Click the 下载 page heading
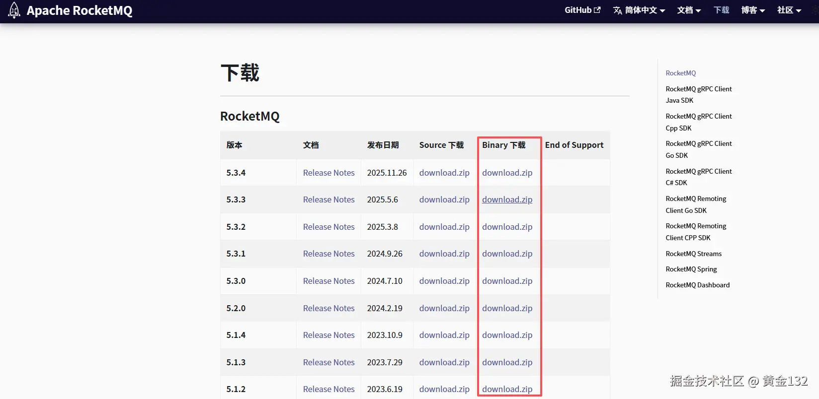 coord(240,73)
